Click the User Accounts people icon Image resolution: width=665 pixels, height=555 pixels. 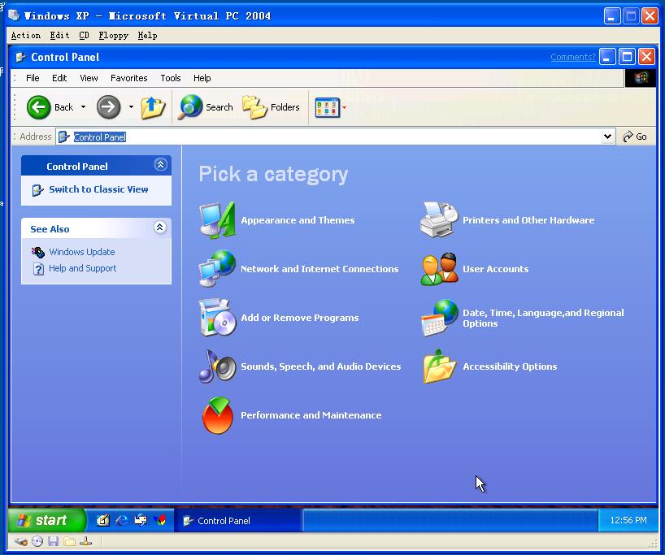tap(439, 269)
